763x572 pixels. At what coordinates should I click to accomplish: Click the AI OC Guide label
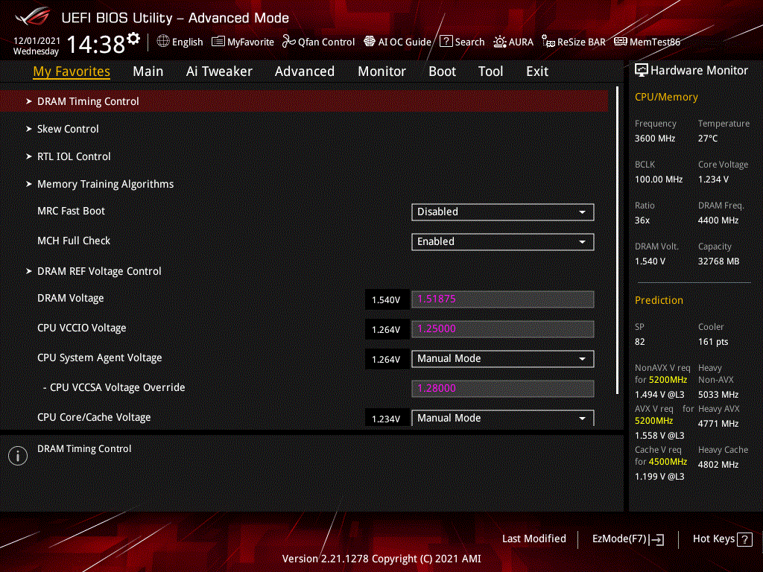[x=405, y=42]
